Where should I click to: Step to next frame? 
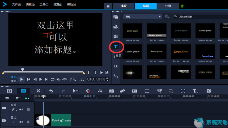(x=40, y=79)
